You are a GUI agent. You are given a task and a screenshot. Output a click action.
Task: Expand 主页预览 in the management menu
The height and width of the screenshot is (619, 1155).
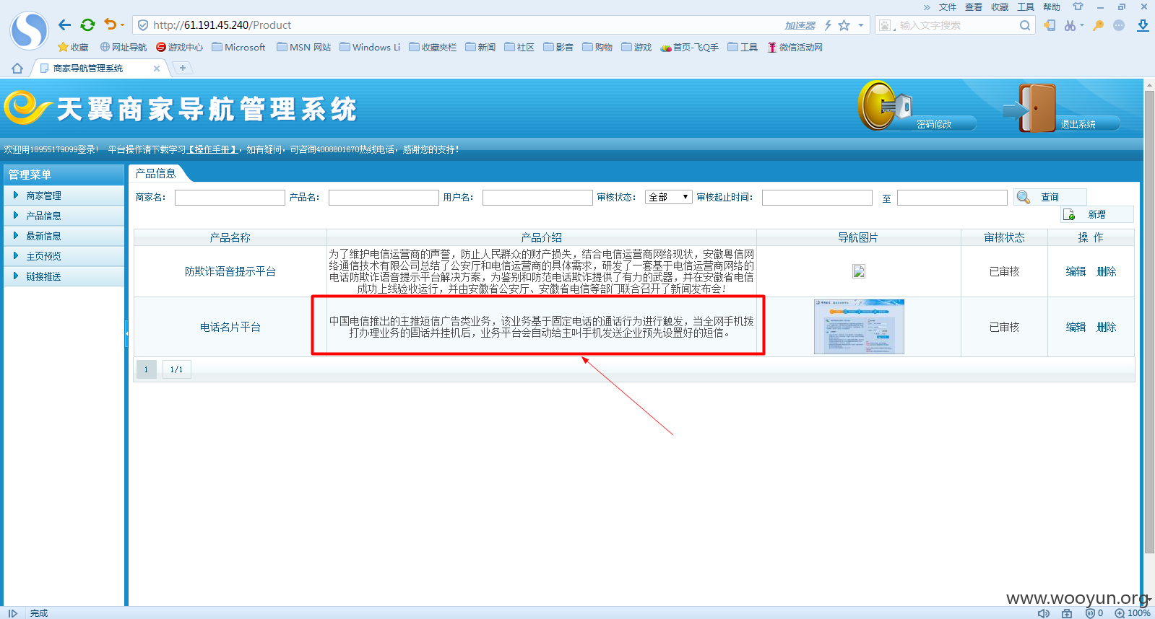[64, 256]
